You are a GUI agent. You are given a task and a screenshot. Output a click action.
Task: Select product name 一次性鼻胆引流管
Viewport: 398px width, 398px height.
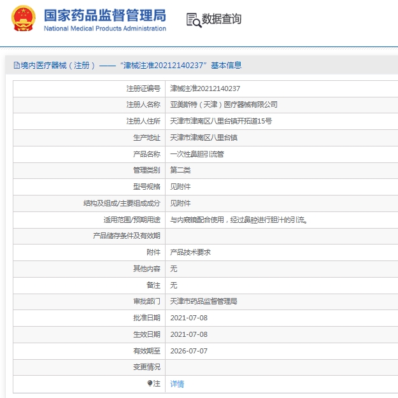[197, 154]
